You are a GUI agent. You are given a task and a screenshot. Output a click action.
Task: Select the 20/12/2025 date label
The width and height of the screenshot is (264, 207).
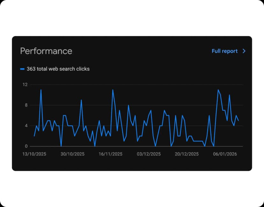coord(187,154)
